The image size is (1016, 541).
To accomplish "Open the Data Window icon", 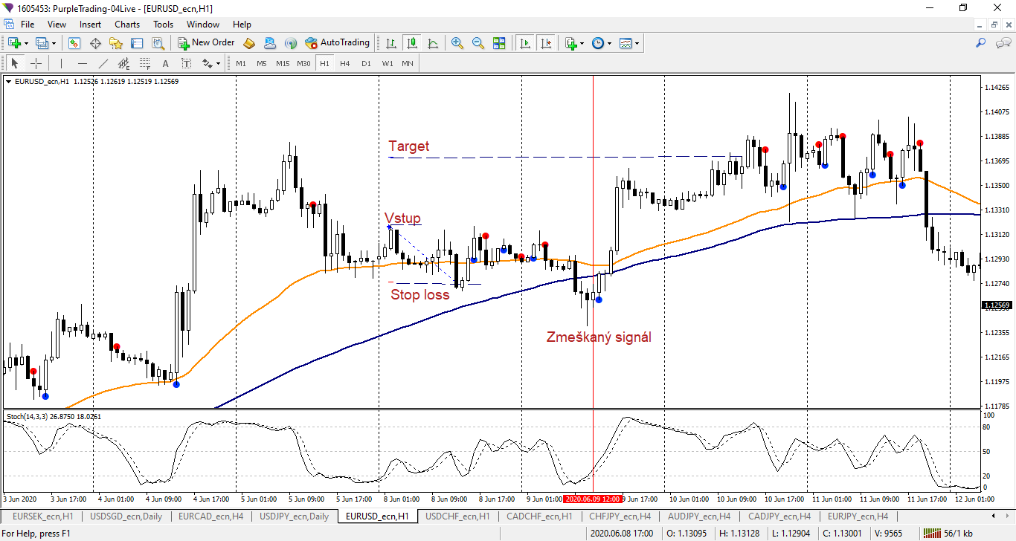I will click(95, 43).
